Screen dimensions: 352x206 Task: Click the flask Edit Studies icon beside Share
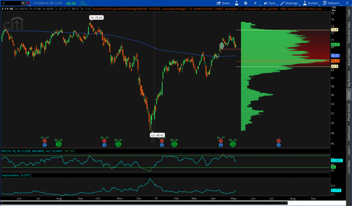(x=236, y=3)
